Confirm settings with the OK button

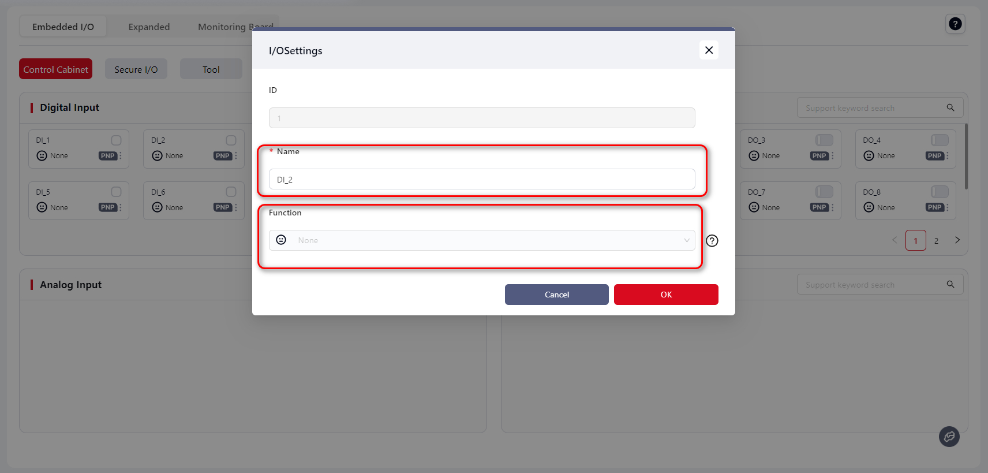coord(666,295)
